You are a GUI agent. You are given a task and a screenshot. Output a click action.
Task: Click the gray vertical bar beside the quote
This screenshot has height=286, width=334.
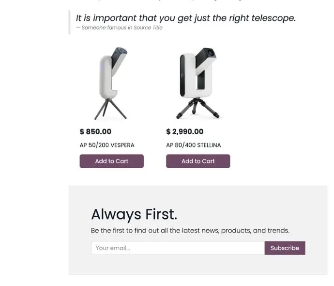coord(69,22)
